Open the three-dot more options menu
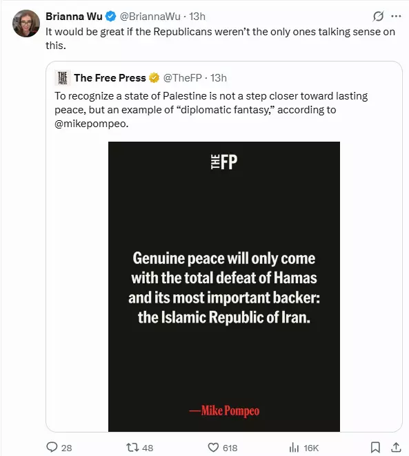The image size is (409, 456). (x=396, y=17)
